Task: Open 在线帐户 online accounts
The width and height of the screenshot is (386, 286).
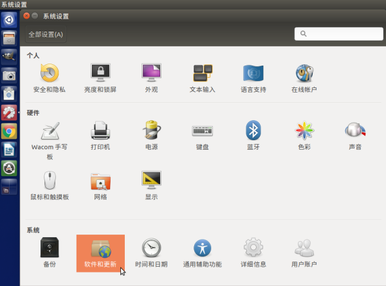Action: coord(304,78)
